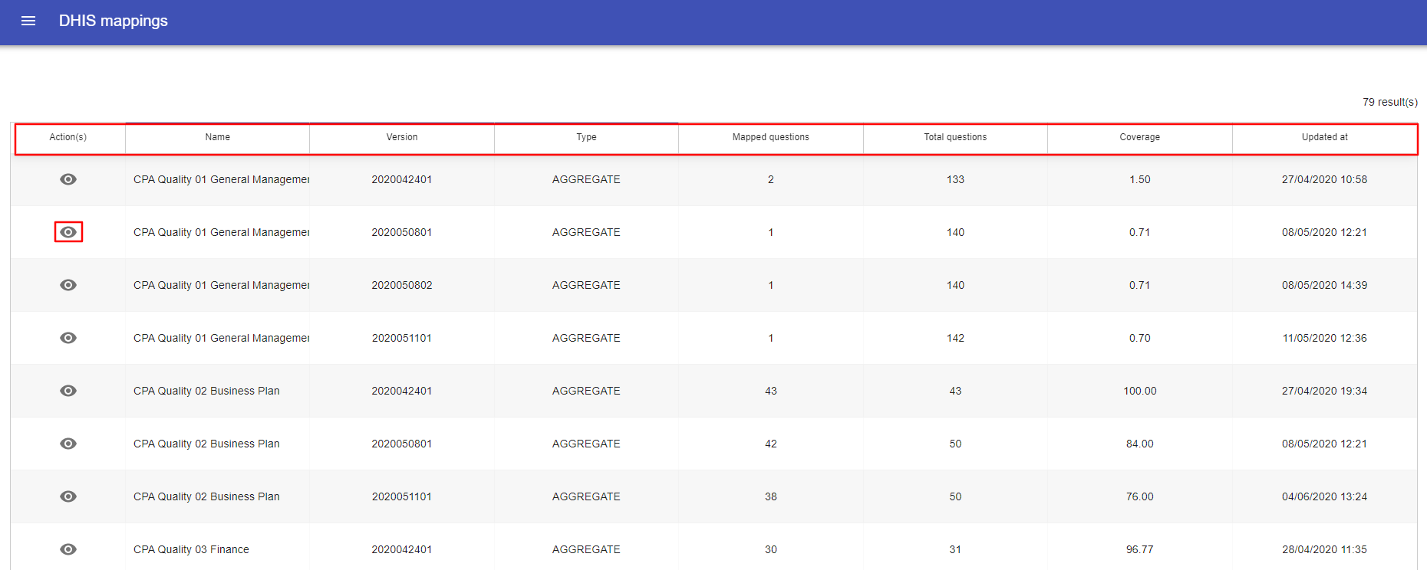Click updated date 28/04/2020 11:35
Screen dimensions: 1427x570
pyautogui.click(x=1324, y=549)
